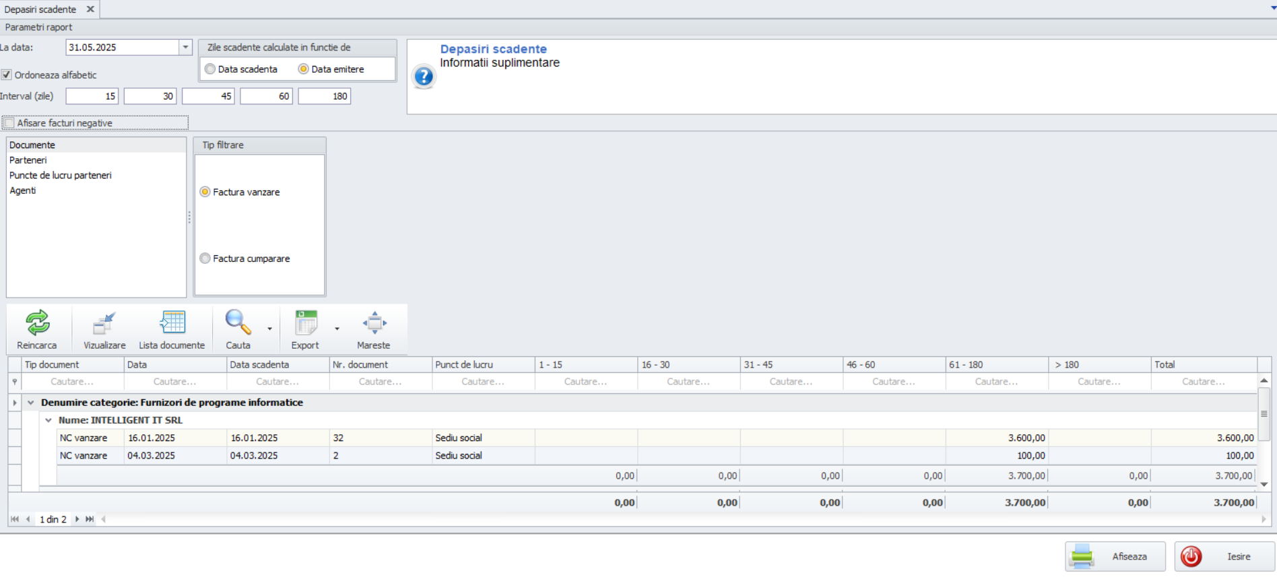Switch to the Depasiri scadente tab
Viewport: 1277px width, 577px height.
(x=40, y=9)
